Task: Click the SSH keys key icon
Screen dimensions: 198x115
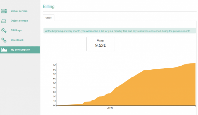Action: click(x=4, y=30)
